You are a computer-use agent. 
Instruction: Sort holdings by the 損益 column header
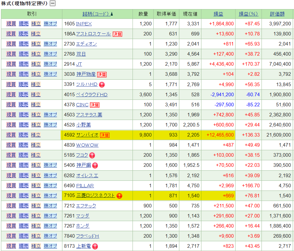(x=218, y=14)
